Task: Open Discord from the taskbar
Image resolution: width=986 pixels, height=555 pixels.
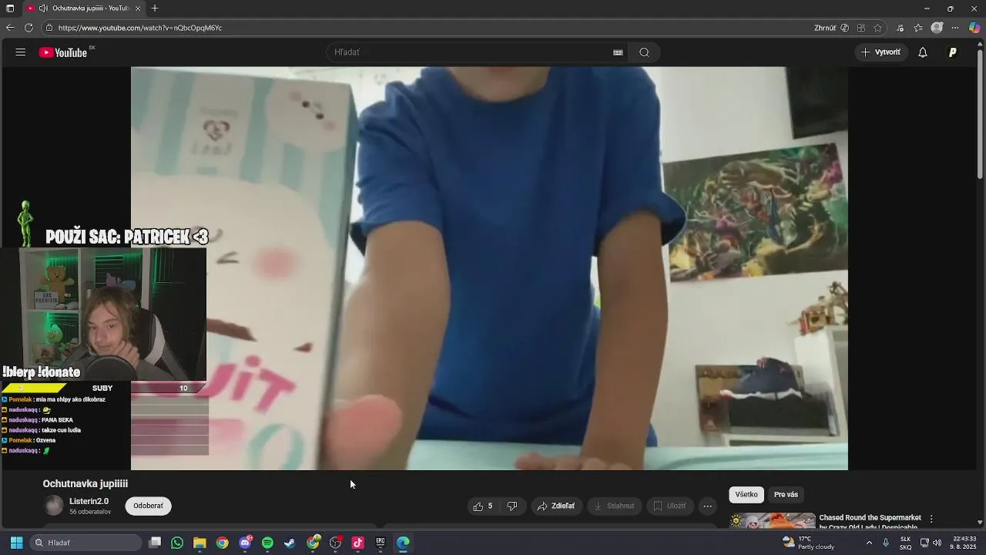Action: (245, 543)
